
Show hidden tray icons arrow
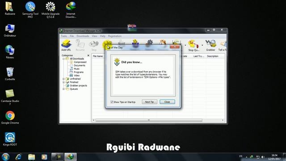click(246, 157)
